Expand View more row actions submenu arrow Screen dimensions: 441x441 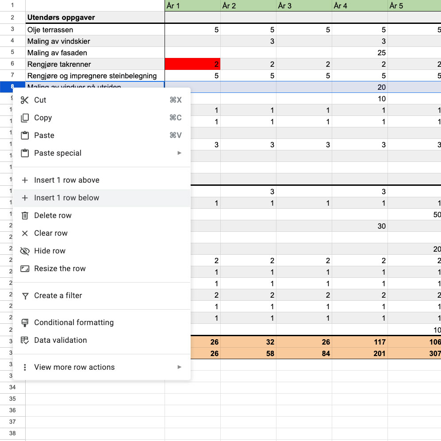179,367
